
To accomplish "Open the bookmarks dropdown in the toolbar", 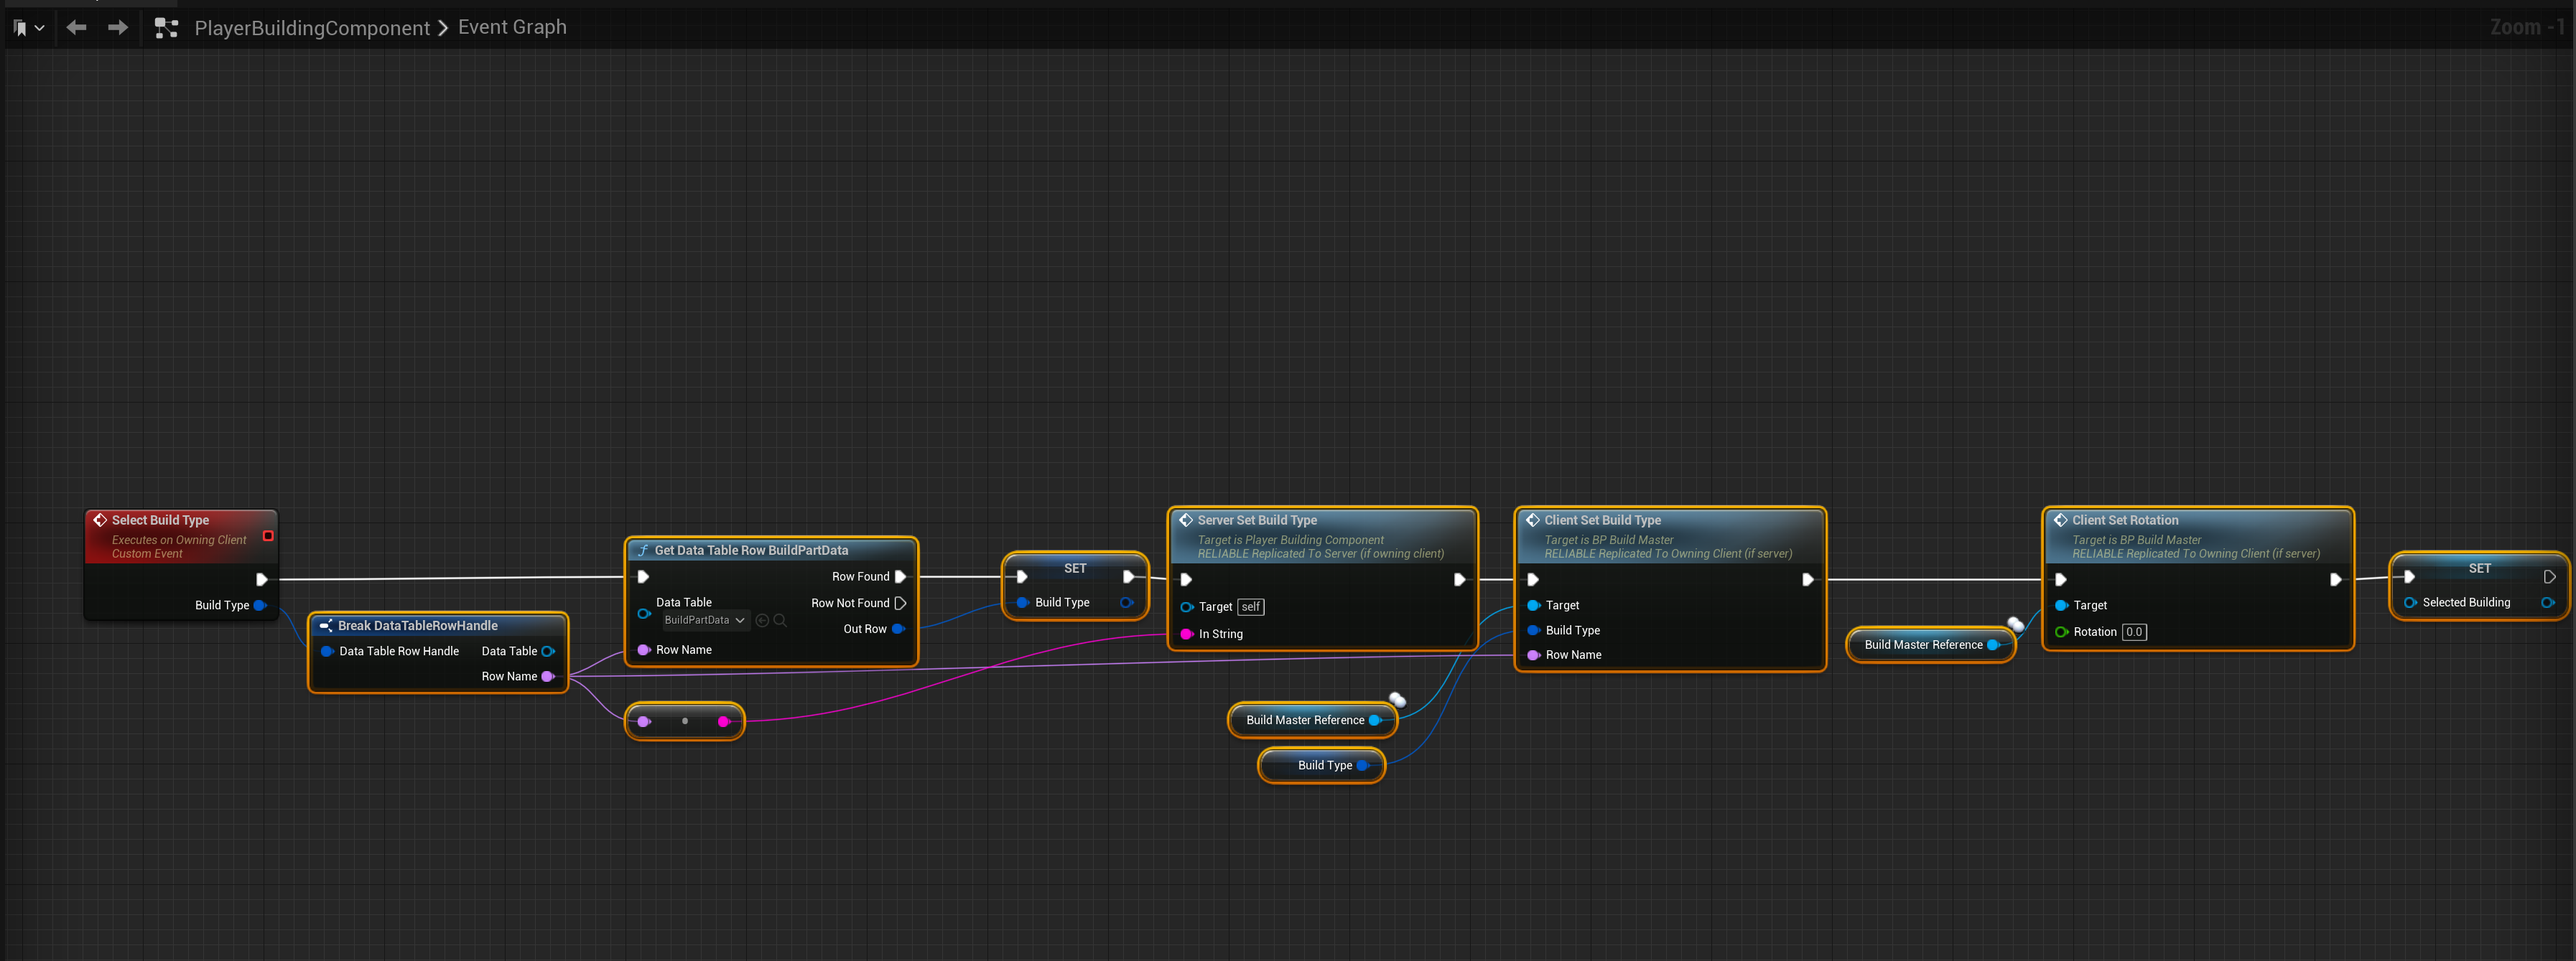I will pos(28,28).
